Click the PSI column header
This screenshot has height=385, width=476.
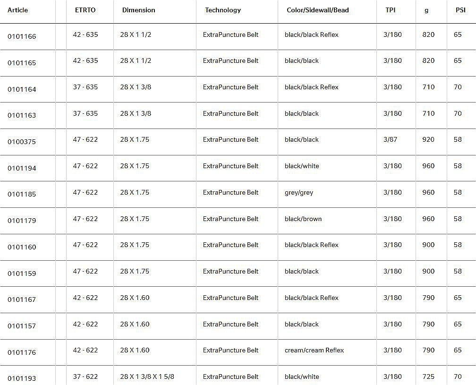(x=460, y=10)
